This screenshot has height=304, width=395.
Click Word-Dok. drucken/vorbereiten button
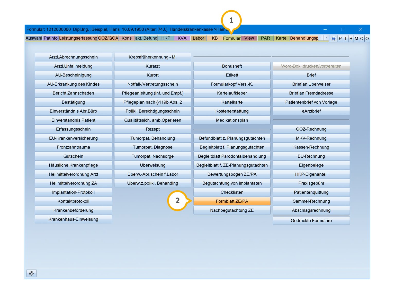(x=311, y=66)
